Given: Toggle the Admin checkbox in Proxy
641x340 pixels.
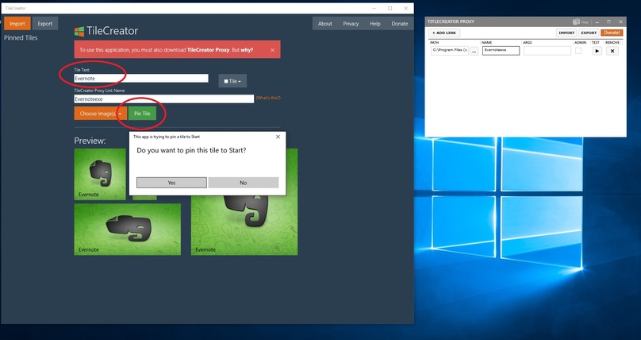Looking at the screenshot, I should [x=578, y=50].
